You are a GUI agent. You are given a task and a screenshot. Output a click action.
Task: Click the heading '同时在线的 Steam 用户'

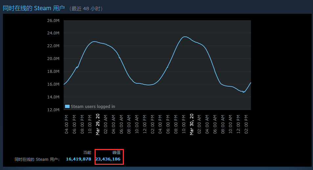click(x=34, y=8)
